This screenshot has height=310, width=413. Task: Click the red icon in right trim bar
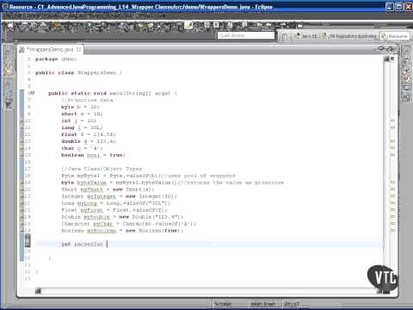coord(407,75)
